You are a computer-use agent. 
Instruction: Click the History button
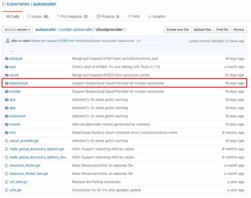click(239, 30)
